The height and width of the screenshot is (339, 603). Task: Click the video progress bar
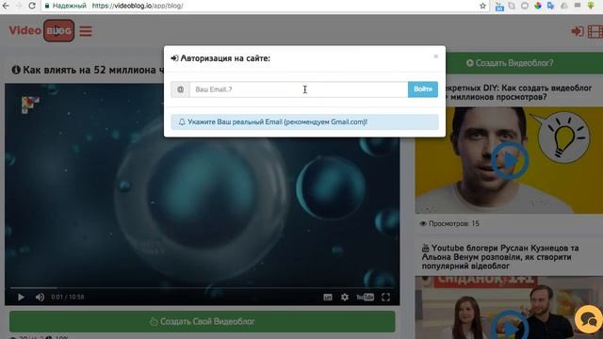coord(202,287)
